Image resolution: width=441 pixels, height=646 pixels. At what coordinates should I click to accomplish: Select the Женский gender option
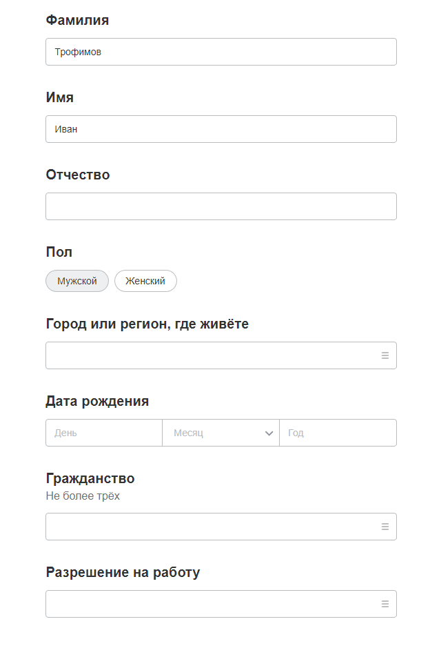pyautogui.click(x=145, y=281)
